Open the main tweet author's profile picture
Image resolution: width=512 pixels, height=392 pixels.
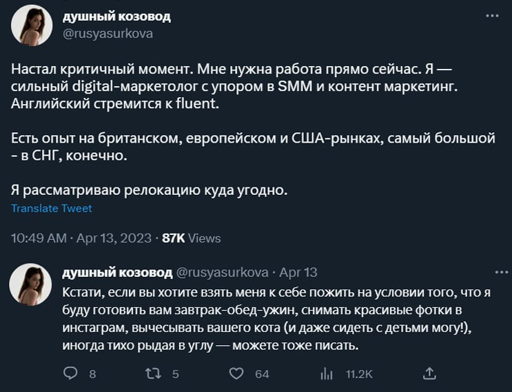point(32,25)
